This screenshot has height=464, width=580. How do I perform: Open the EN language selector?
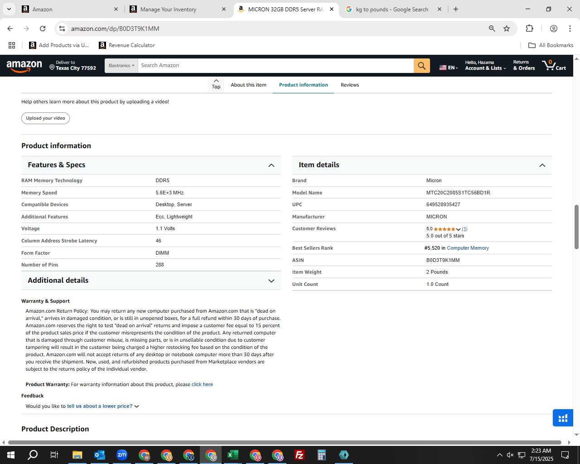tap(449, 68)
